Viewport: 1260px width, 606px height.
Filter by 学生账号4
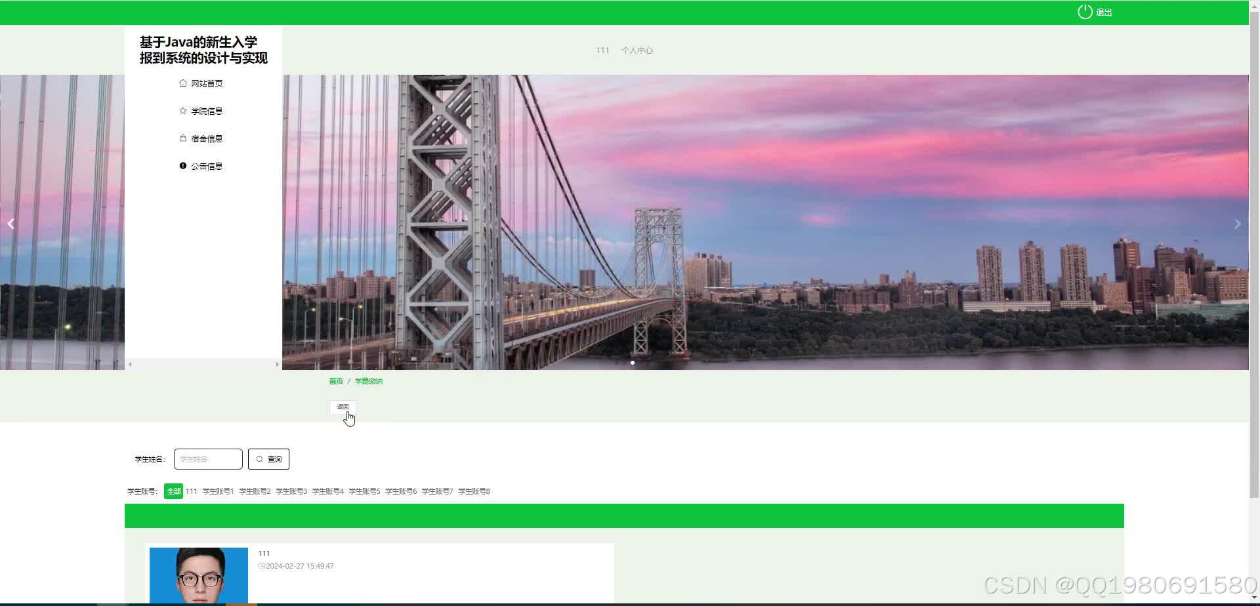pyautogui.click(x=328, y=491)
